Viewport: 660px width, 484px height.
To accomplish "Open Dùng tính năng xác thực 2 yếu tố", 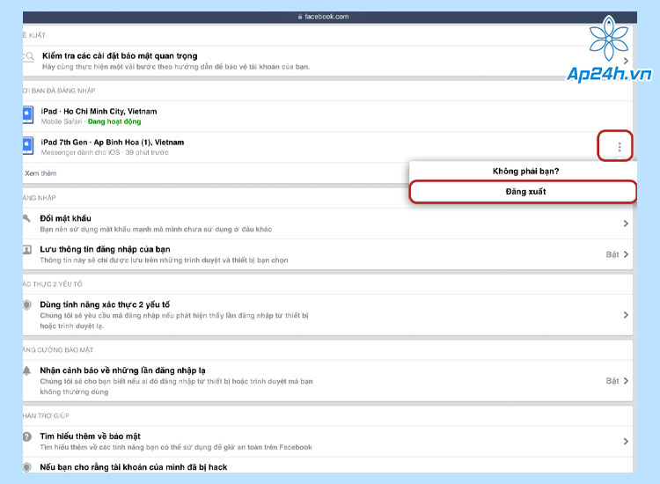I will coord(327,315).
